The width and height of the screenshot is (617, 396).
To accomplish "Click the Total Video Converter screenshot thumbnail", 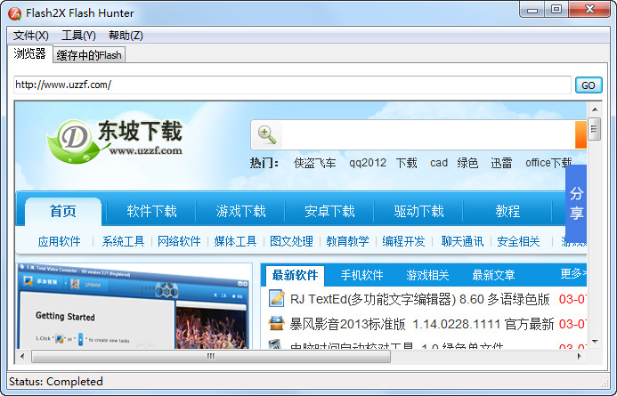I will pos(134,306).
